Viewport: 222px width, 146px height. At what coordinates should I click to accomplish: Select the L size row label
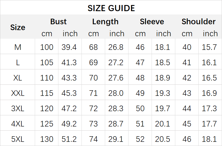(18, 62)
